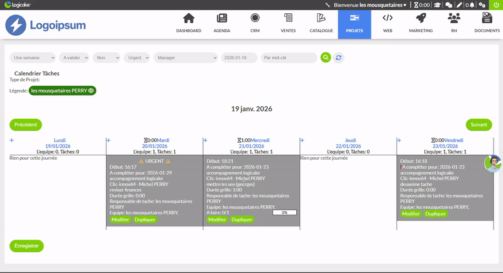
Task: Click the plus icon above Lundi column
Action: 11,140
